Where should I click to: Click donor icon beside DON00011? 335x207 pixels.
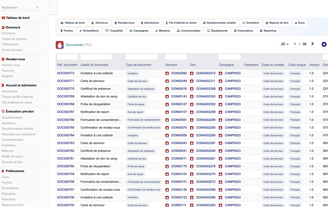click(x=167, y=159)
